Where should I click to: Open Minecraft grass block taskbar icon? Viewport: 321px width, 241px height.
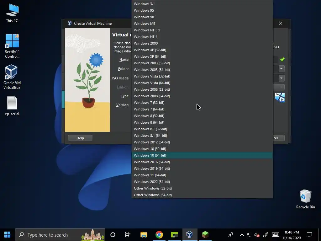point(205,235)
